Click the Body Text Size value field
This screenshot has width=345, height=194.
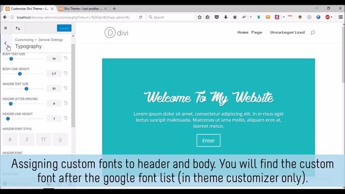[x=54, y=59]
